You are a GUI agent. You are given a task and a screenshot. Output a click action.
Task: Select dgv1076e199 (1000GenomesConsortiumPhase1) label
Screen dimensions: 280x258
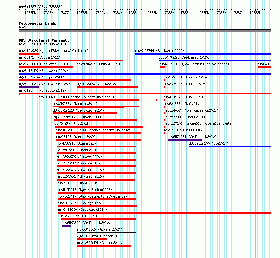(x=94, y=130)
